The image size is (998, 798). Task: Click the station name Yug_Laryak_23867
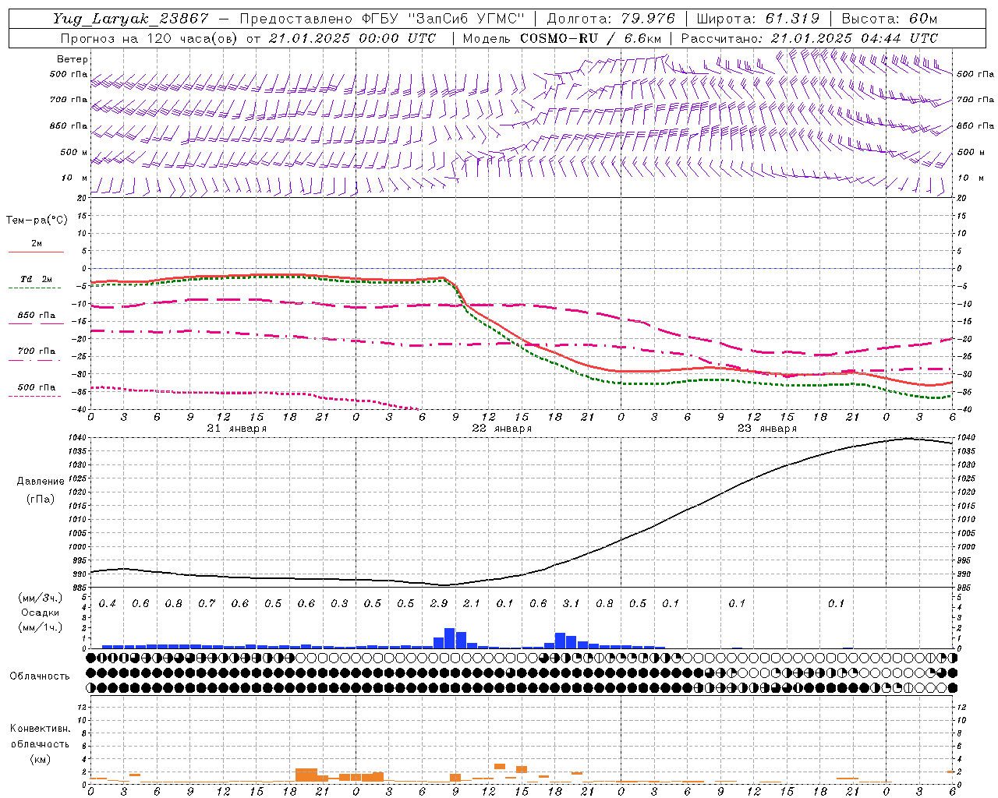[x=131, y=19]
